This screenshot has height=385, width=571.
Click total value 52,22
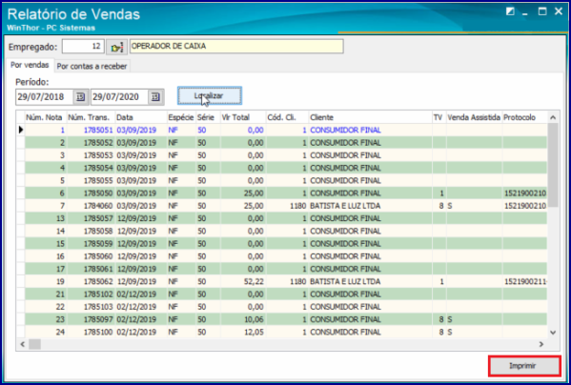tap(254, 281)
